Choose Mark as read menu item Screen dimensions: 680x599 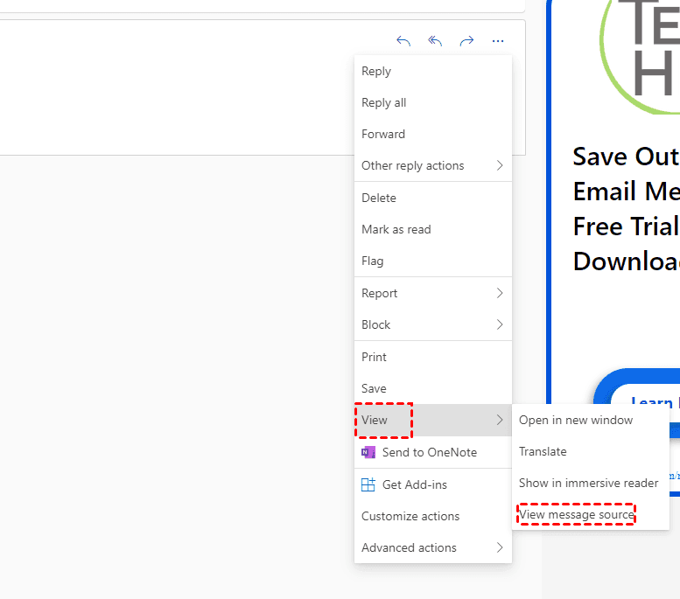(x=396, y=229)
